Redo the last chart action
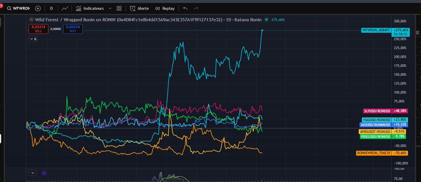 pos(196,8)
